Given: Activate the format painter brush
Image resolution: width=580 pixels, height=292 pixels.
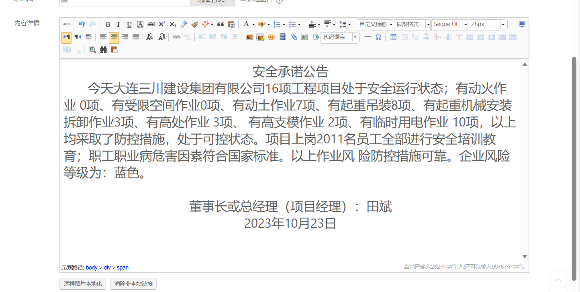Looking at the screenshot, I should pos(194,25).
